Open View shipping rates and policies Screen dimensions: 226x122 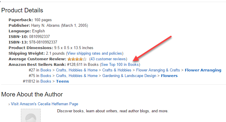[x=95, y=54]
